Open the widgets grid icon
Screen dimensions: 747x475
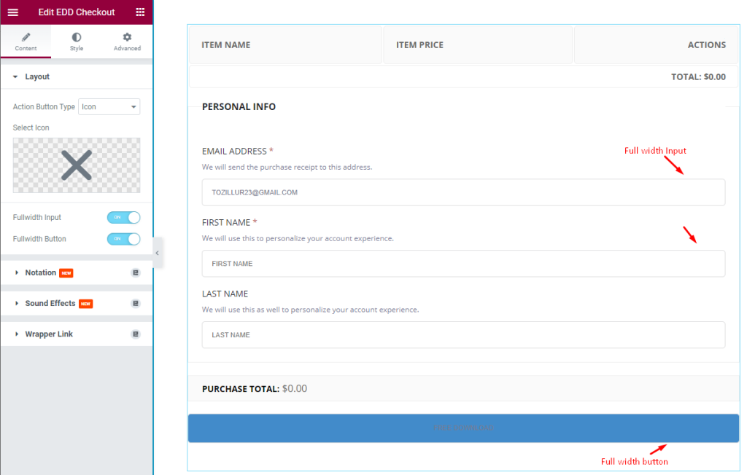(x=140, y=12)
